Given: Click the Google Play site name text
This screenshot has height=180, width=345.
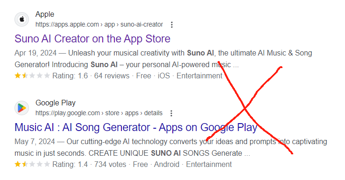Looking at the screenshot, I should (56, 103).
